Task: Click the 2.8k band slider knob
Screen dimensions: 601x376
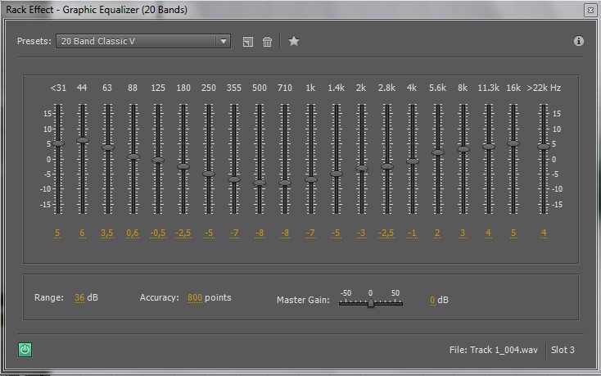Action: [x=386, y=166]
